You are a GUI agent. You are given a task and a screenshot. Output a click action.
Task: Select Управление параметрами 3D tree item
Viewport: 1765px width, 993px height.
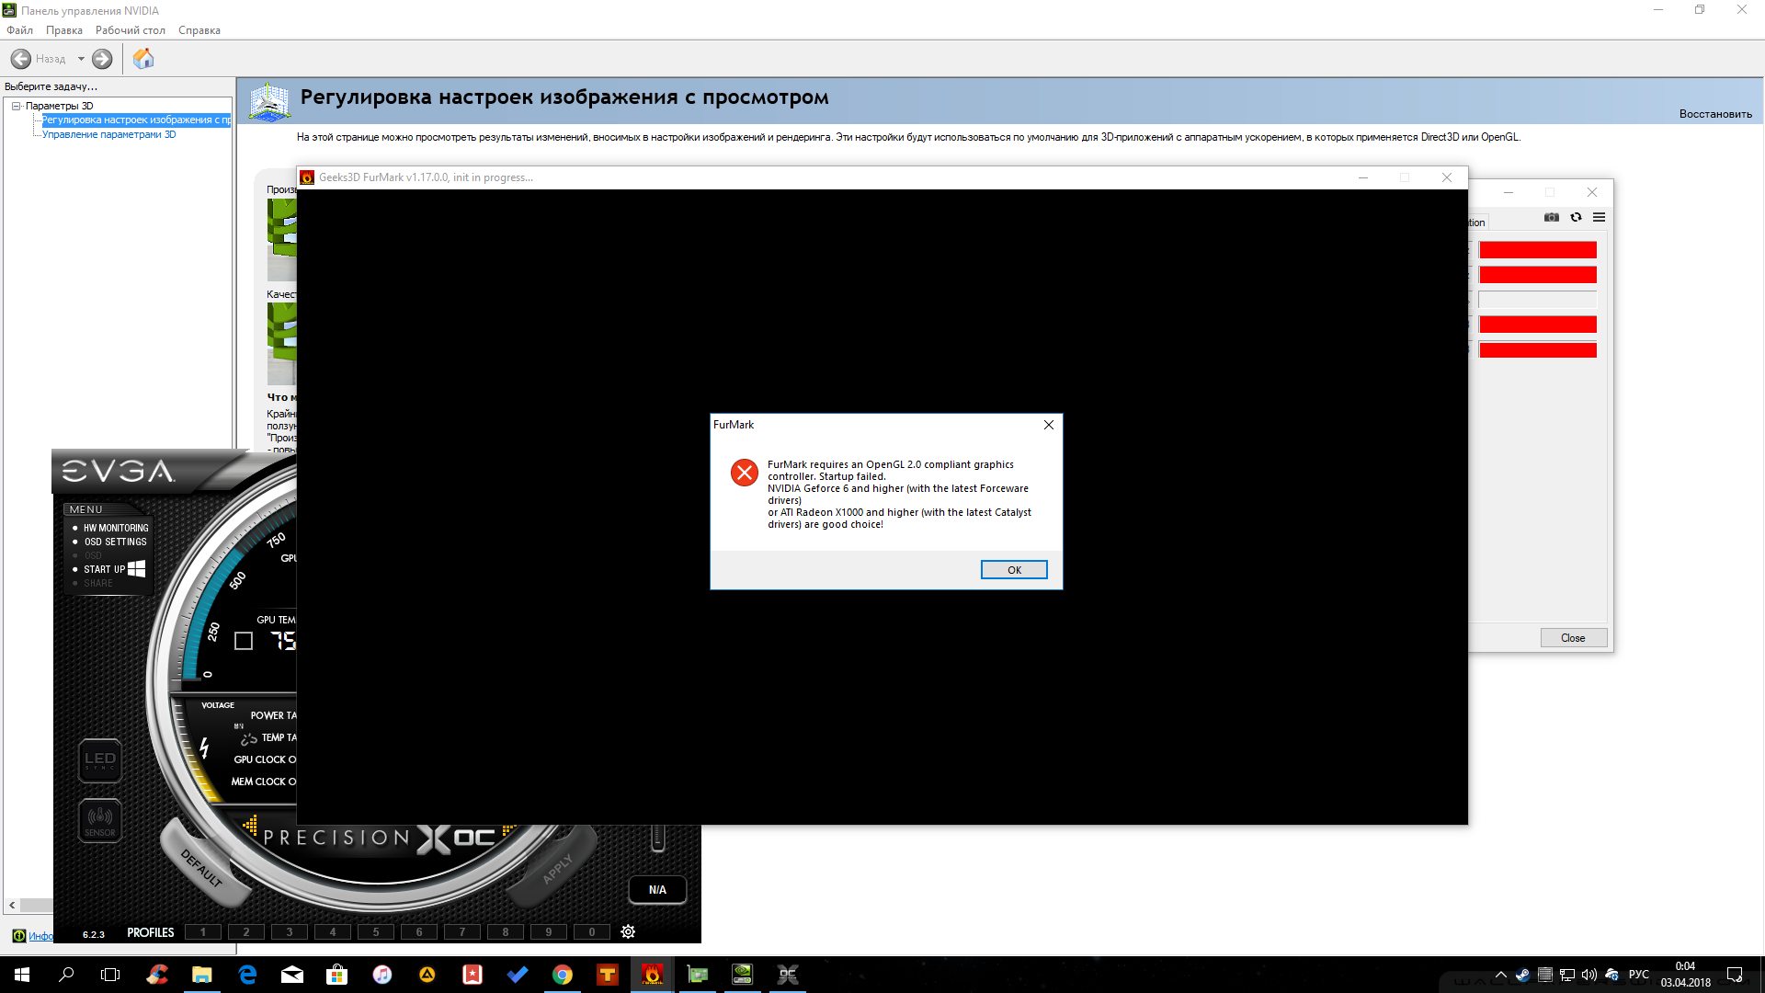pyautogui.click(x=108, y=134)
